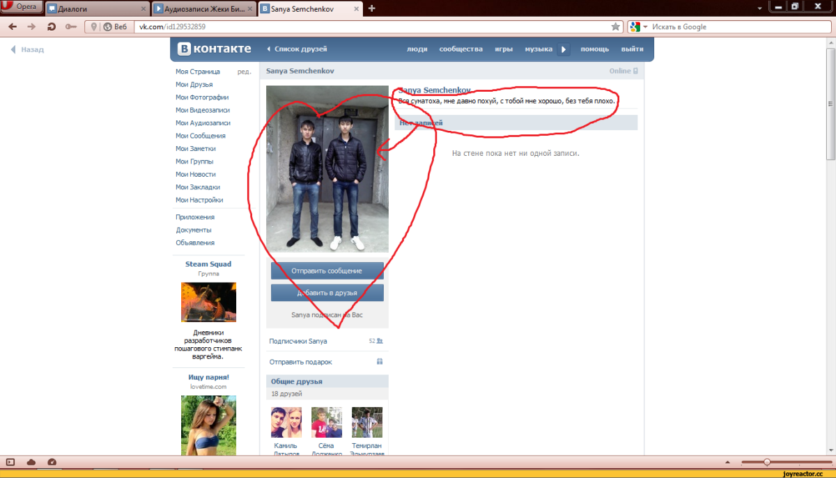
Task: Reload the page with the refresh icon
Action: [x=51, y=26]
